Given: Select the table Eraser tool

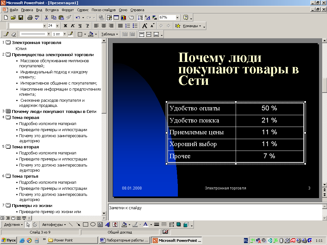Looking at the screenshot, I should point(13,34).
